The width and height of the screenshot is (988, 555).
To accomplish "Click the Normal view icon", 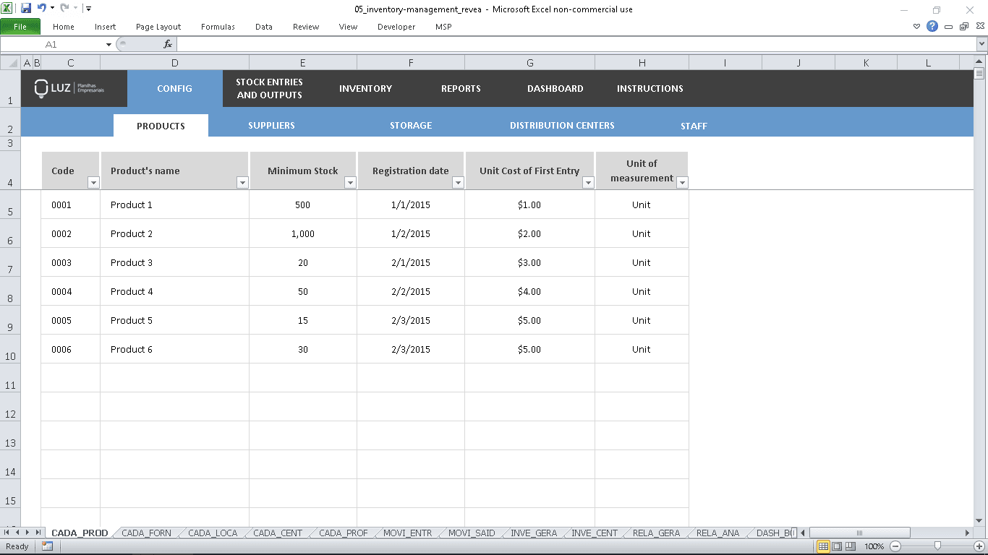I will 823,546.
